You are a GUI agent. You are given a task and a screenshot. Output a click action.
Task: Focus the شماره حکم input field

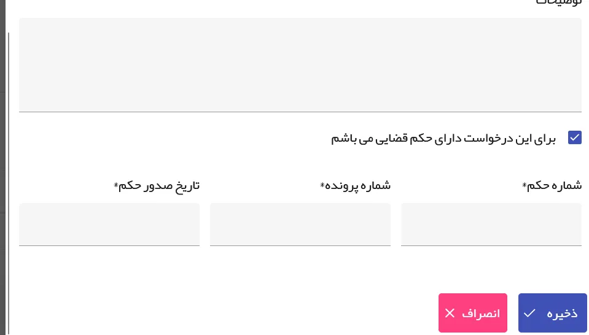click(x=491, y=225)
